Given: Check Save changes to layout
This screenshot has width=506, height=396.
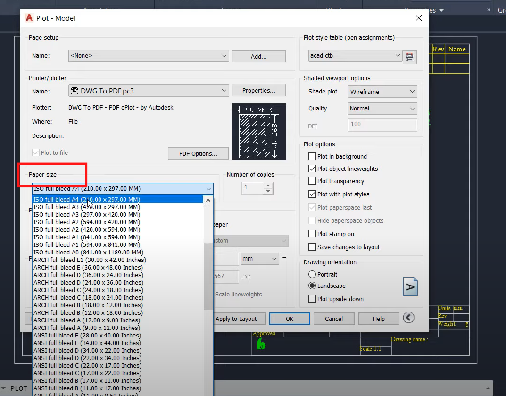Looking at the screenshot, I should (x=312, y=247).
